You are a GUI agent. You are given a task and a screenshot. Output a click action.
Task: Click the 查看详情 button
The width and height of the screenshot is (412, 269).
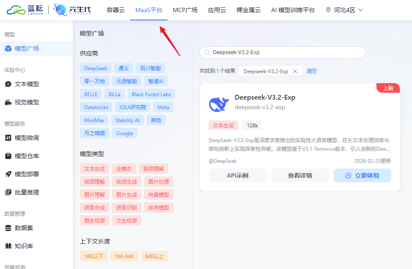tap(300, 175)
